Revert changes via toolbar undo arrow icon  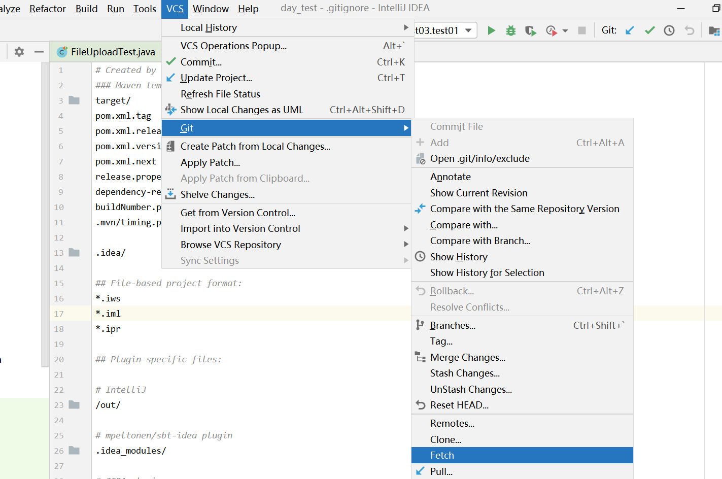click(x=689, y=30)
